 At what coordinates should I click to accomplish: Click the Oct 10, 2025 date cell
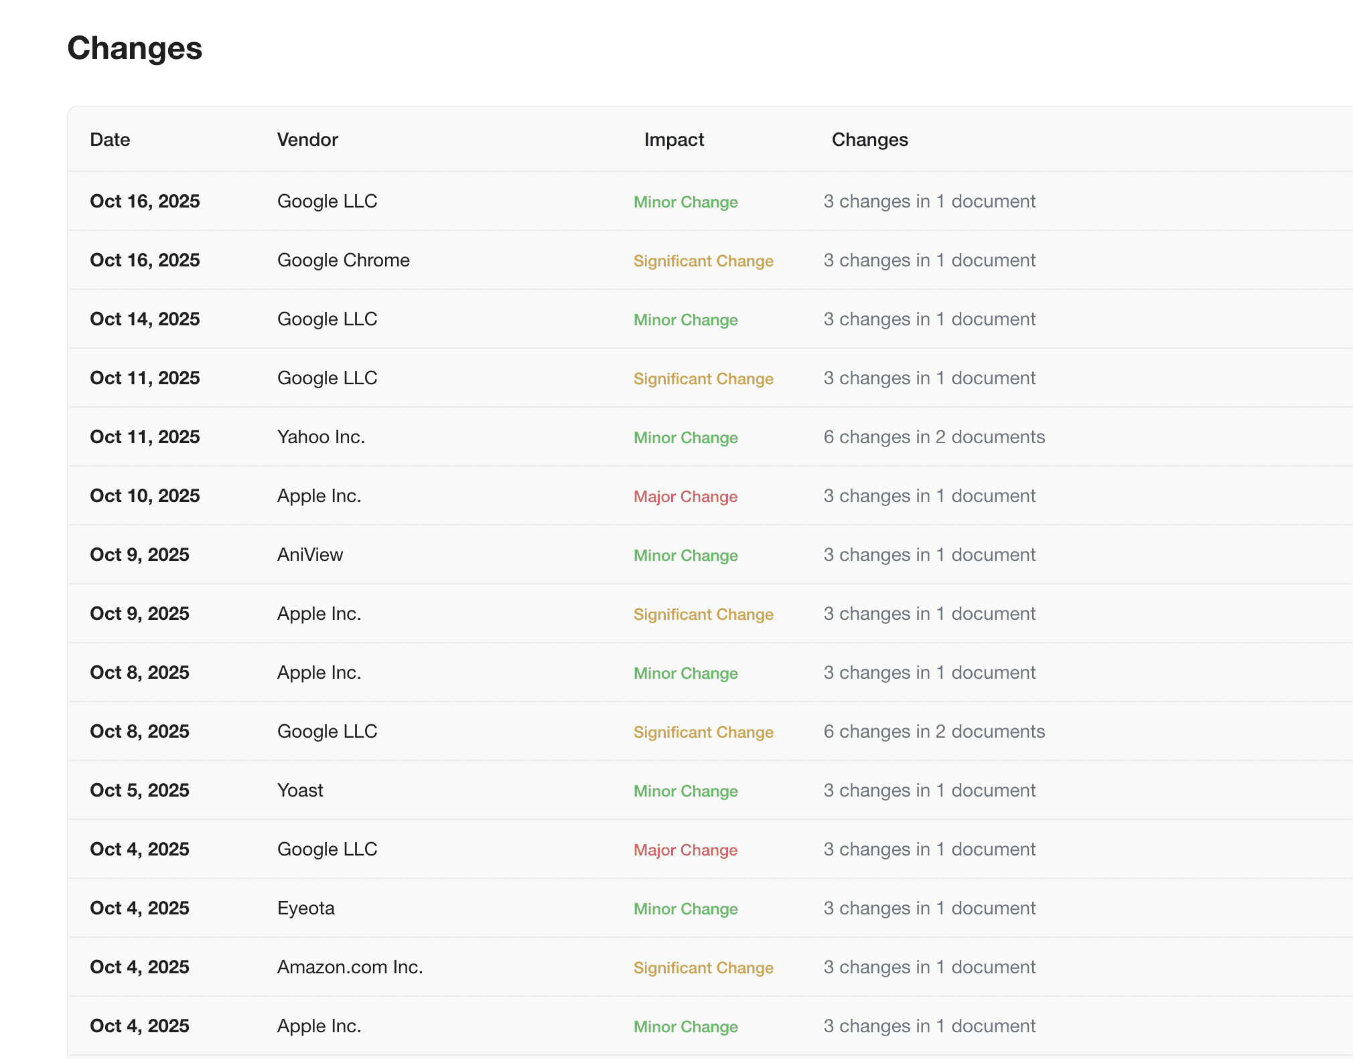pyautogui.click(x=145, y=496)
